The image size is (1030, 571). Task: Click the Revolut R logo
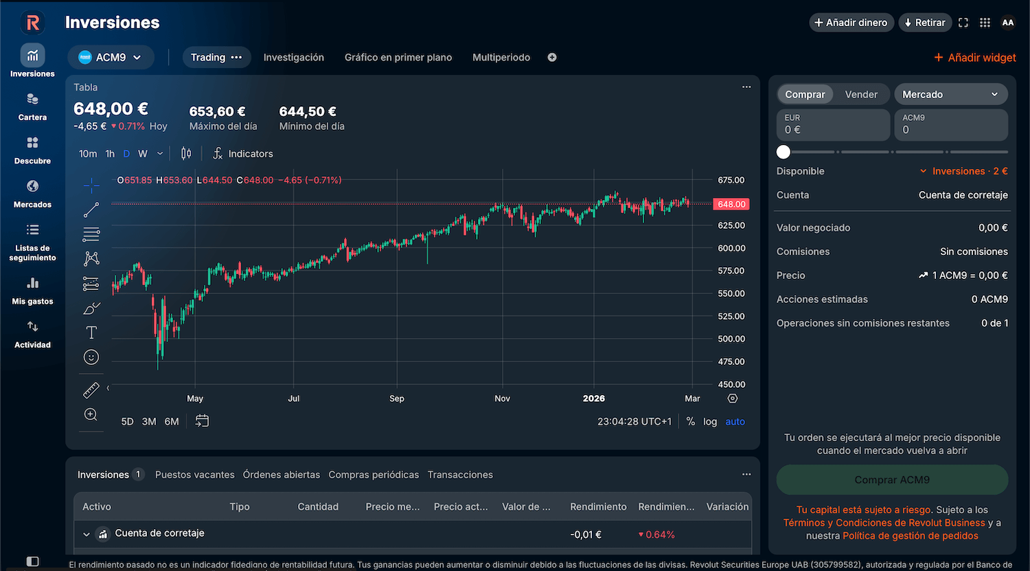coord(32,23)
